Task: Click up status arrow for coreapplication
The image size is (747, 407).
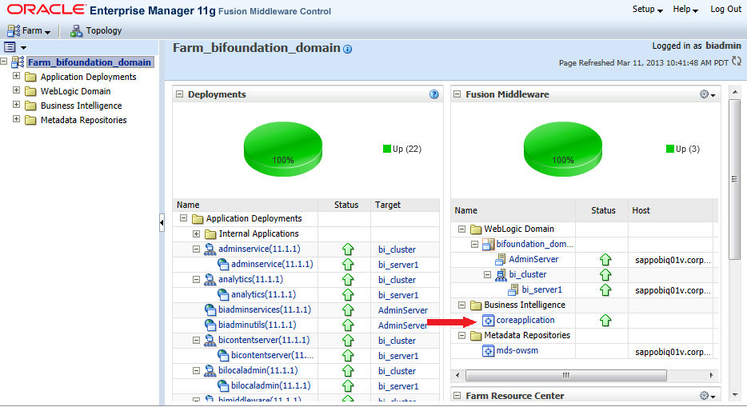Action: (x=605, y=321)
